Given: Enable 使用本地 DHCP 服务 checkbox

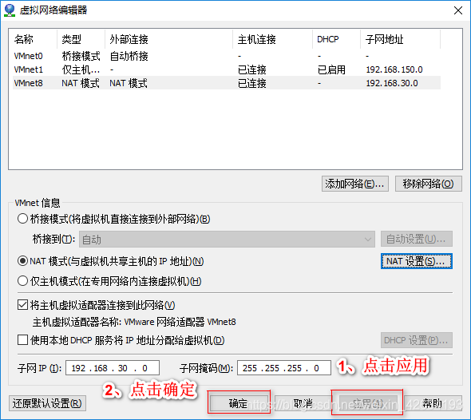Looking at the screenshot, I should pos(23,340).
